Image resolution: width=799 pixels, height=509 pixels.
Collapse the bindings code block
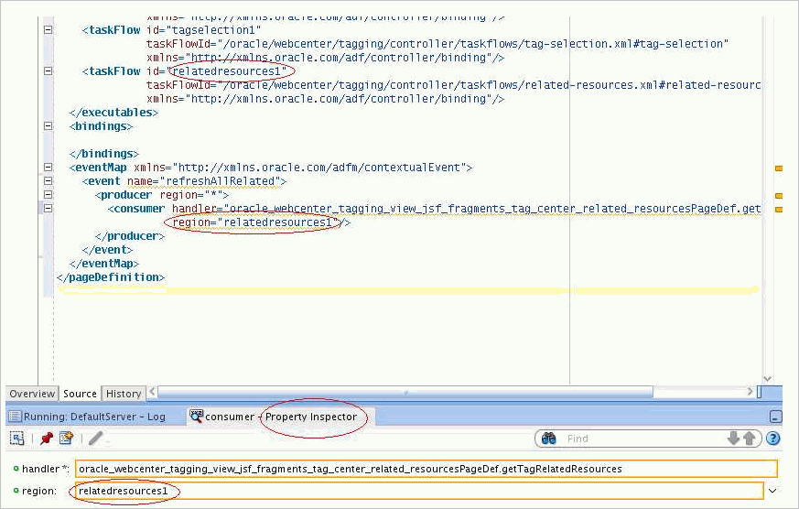[x=48, y=125]
